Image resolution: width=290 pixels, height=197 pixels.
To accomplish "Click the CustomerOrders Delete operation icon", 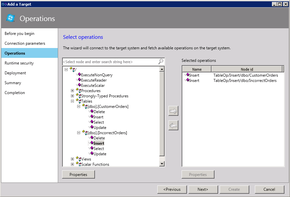I will 92,111.
